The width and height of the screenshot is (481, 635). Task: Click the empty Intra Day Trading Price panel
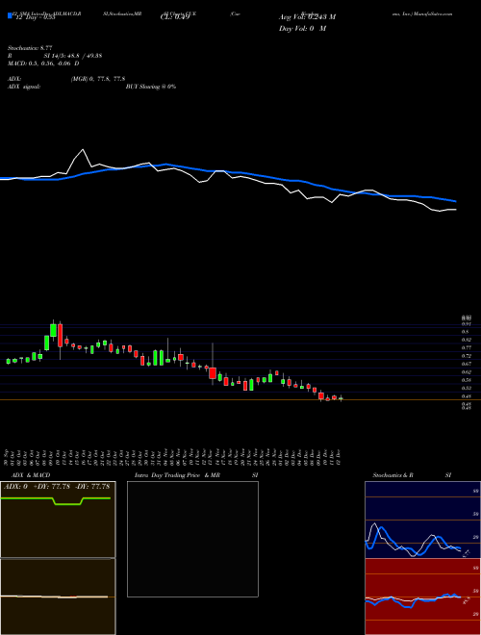click(x=192, y=539)
